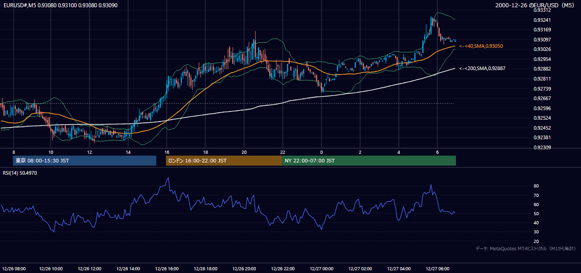The height and width of the screenshot is (273, 581).
Task: Click RSI scale value 20
Action: coord(536,241)
